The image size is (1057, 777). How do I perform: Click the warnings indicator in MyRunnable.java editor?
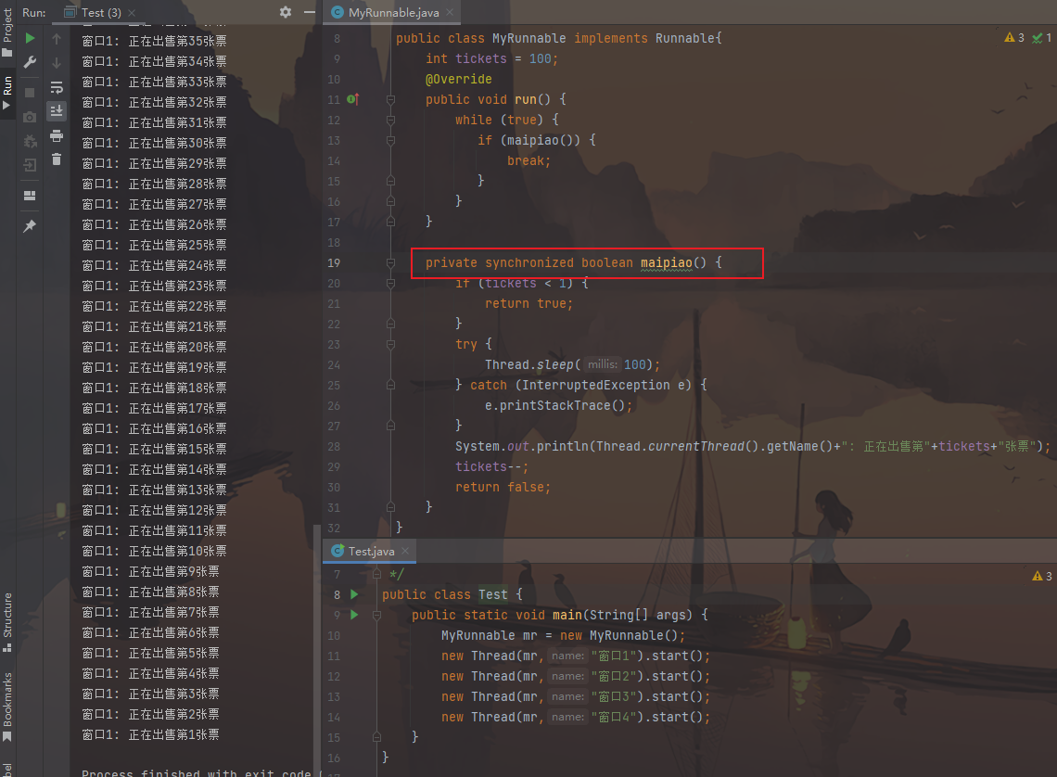click(x=1014, y=38)
